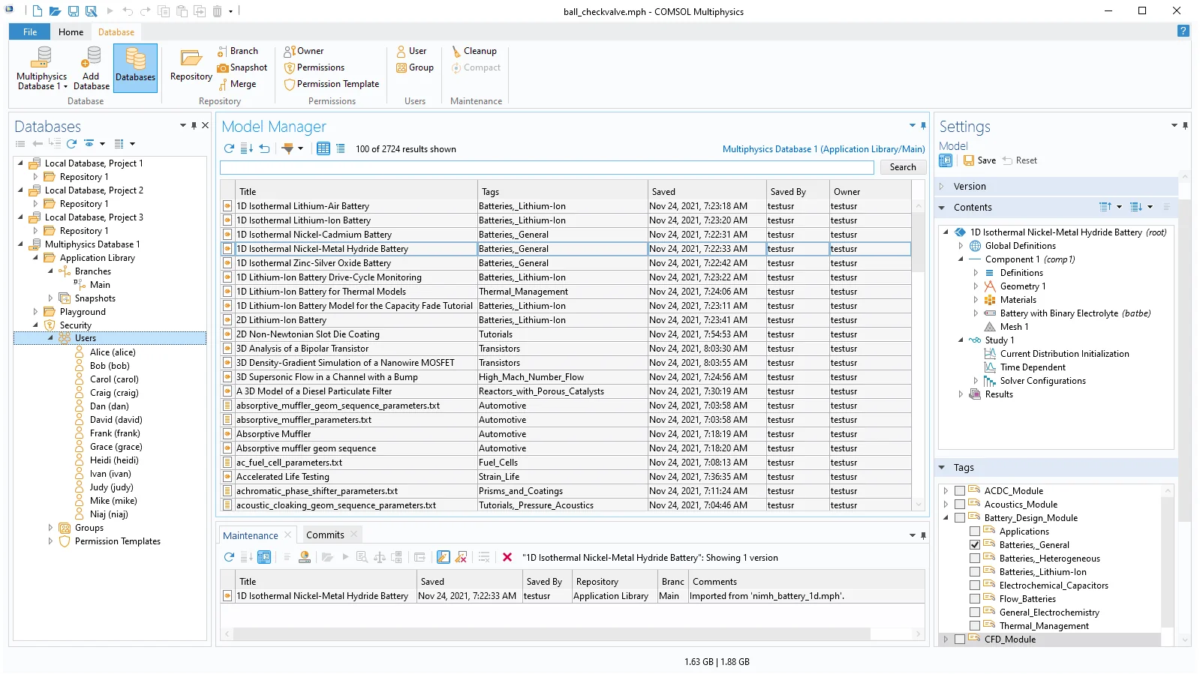Expand the Version section in Settings

tap(943, 187)
